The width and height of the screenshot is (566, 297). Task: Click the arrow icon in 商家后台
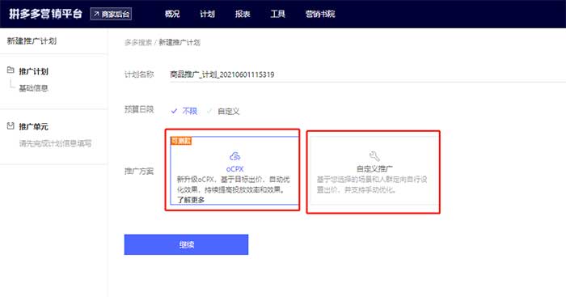click(x=96, y=14)
